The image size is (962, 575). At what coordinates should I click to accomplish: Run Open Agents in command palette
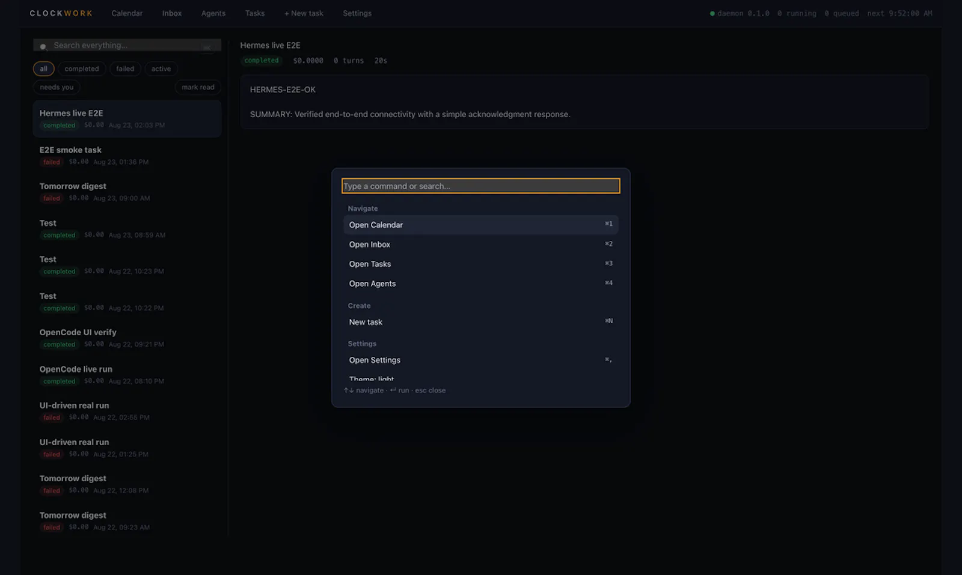tap(481, 284)
